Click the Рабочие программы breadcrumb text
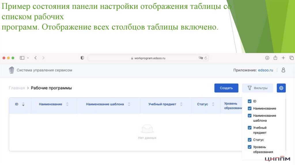This screenshot has height=165, width=295. pyautogui.click(x=51, y=88)
